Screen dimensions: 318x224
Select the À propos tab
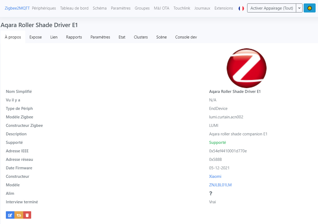click(13, 37)
